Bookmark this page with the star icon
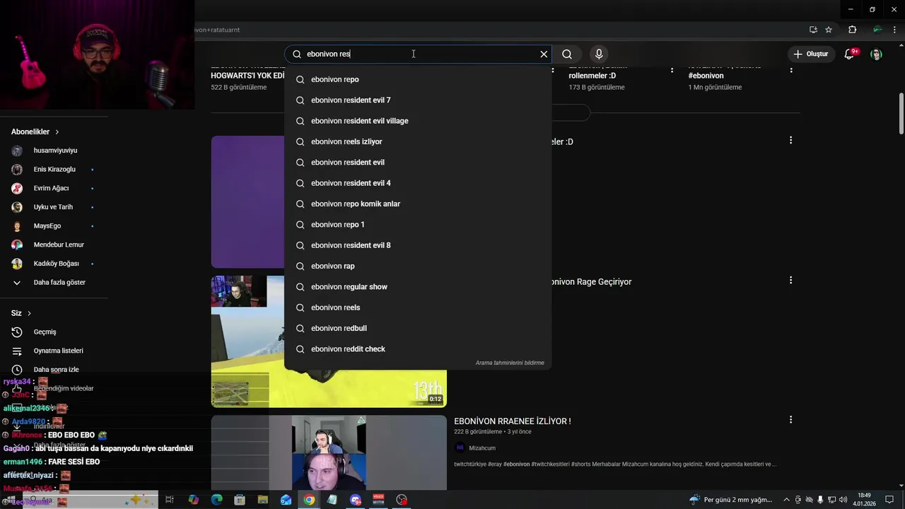This screenshot has width=905, height=509. point(829,30)
